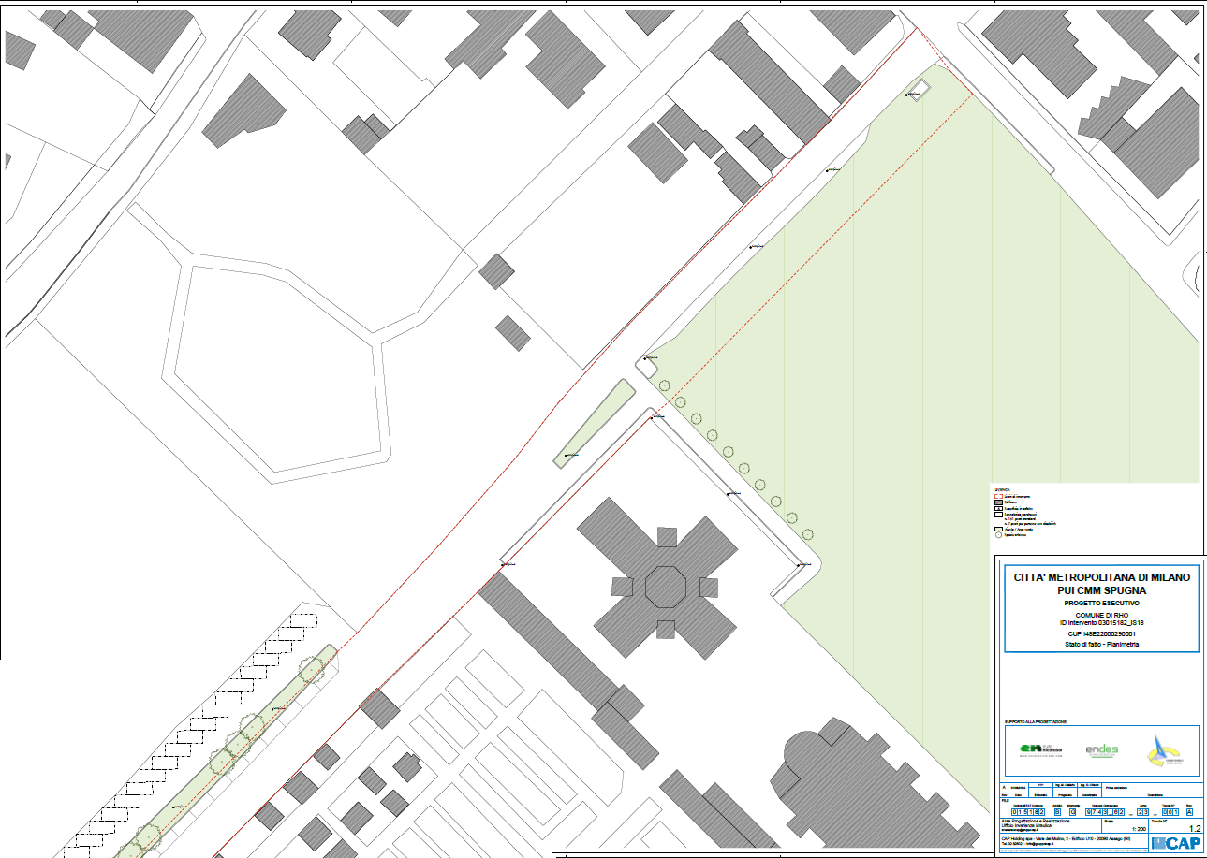
Task: Click the 'PROGETTO ESECUTIVO' heading
Action: point(1100,604)
